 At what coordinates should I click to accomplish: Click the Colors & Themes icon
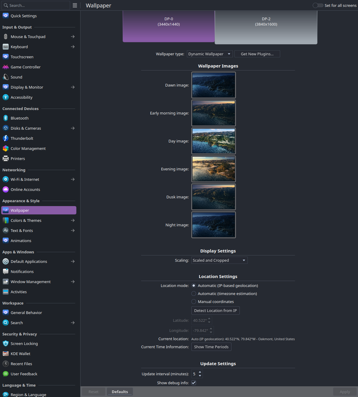click(6, 220)
